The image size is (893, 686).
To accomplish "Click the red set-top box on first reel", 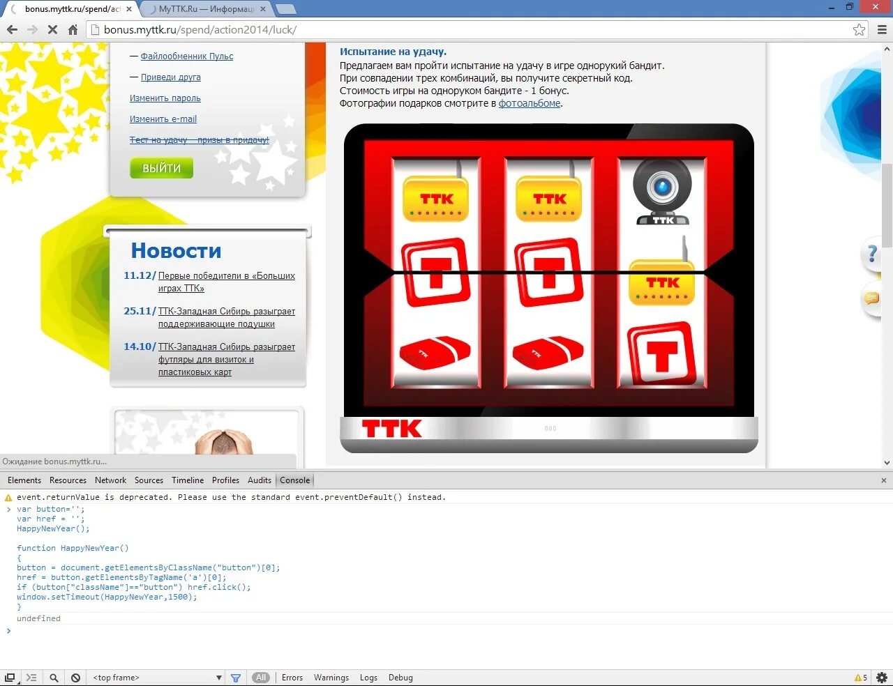I will (x=435, y=353).
